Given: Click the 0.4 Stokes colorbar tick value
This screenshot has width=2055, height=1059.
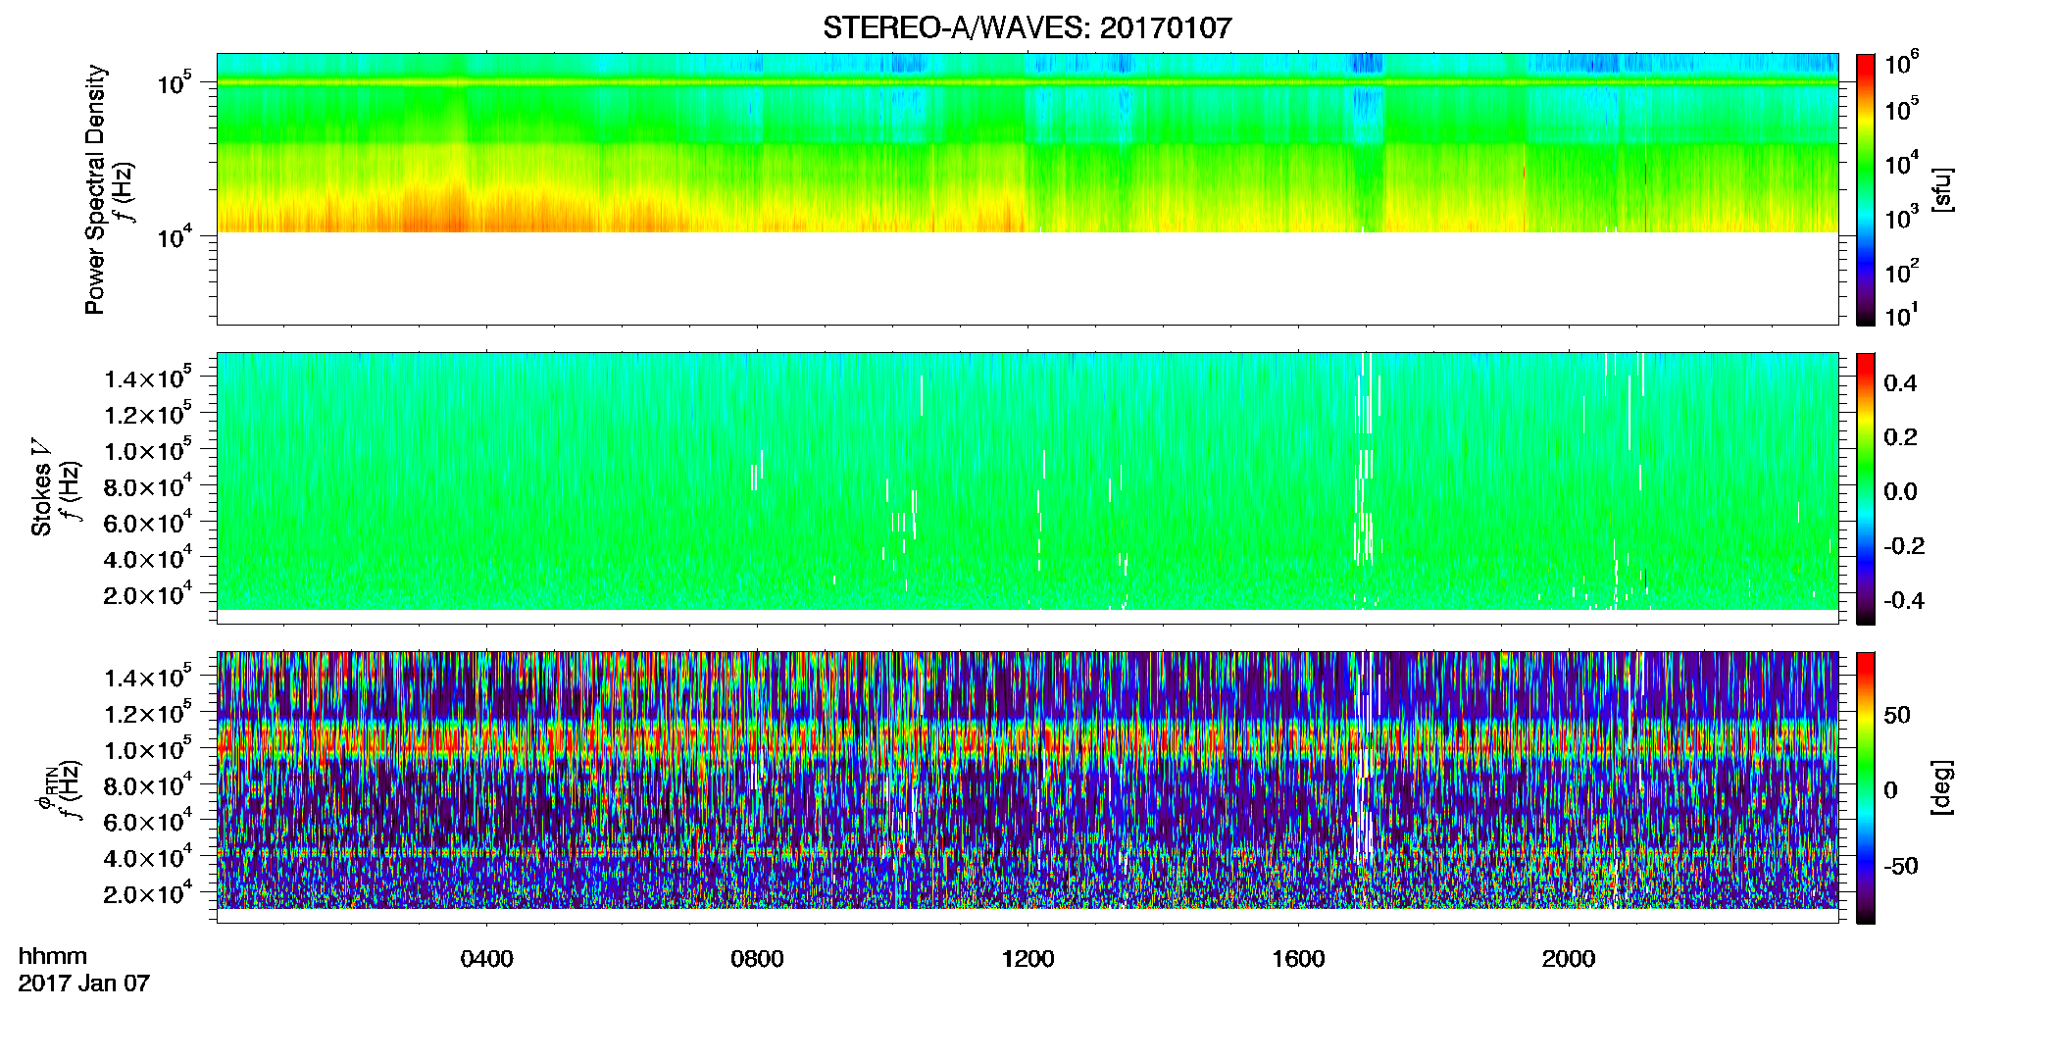Looking at the screenshot, I should coord(1900,383).
